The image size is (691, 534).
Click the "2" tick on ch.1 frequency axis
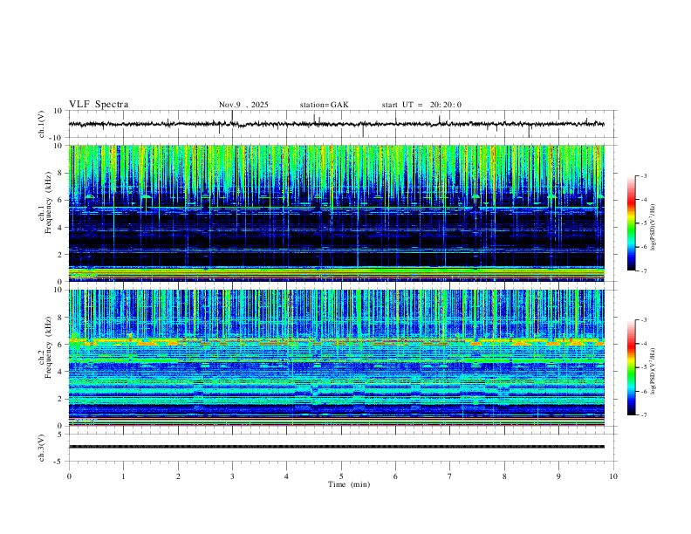click(60, 254)
